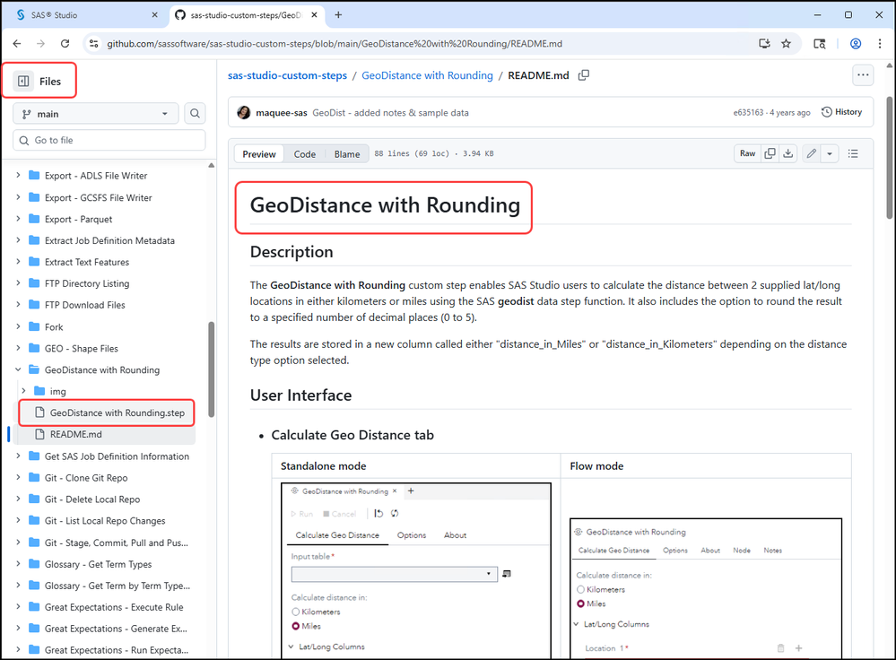Image resolution: width=896 pixels, height=660 pixels.
Task: Open the commit message GeoDist link
Action: pos(390,113)
